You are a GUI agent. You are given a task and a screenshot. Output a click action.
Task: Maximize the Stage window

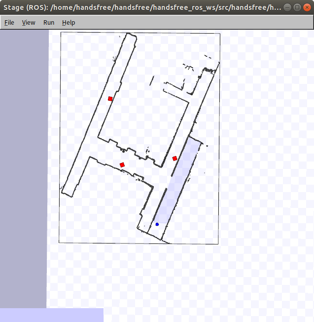[297, 7]
